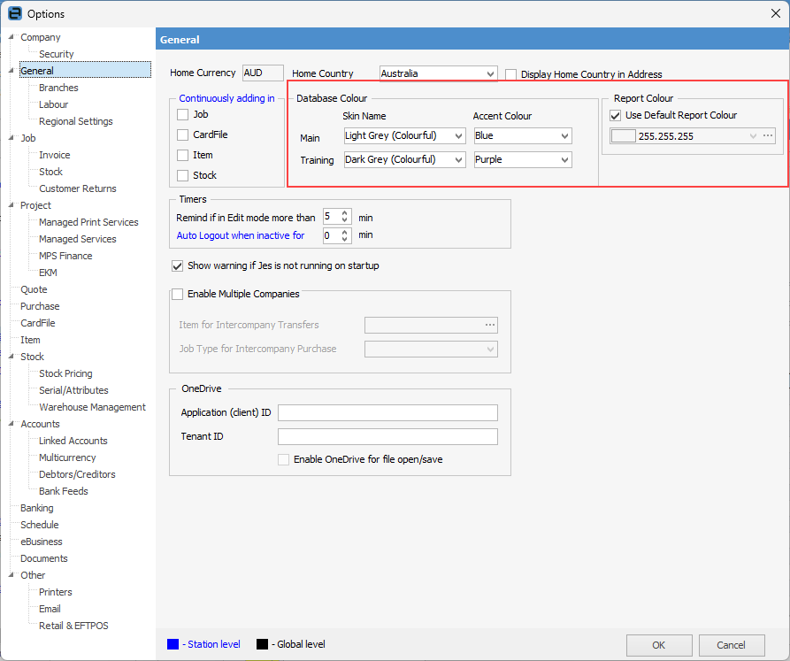
Task: Collapse the Stock tree node
Action: tap(11, 357)
